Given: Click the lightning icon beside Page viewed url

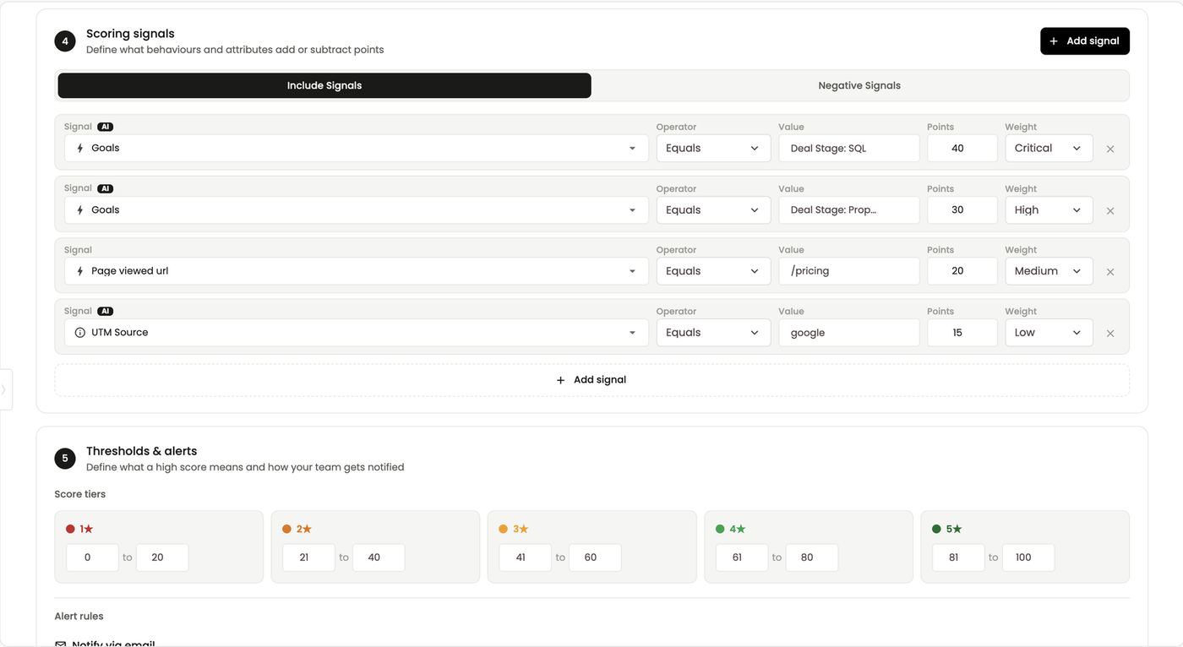Looking at the screenshot, I should tap(80, 271).
